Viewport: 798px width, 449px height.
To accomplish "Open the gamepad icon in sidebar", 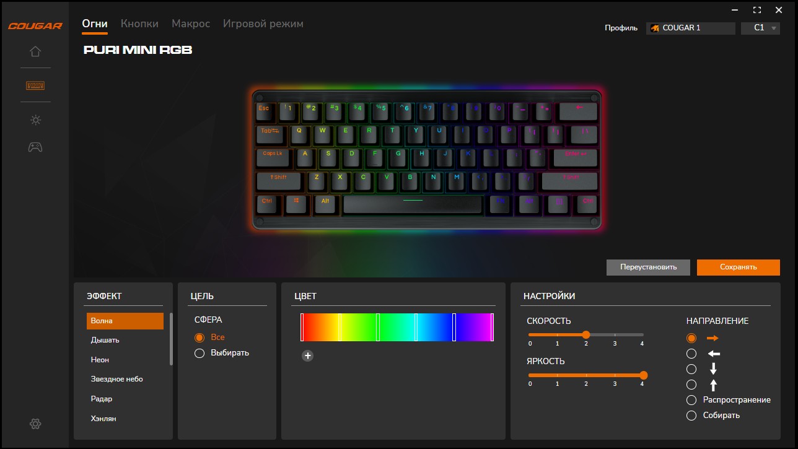I will (35, 147).
